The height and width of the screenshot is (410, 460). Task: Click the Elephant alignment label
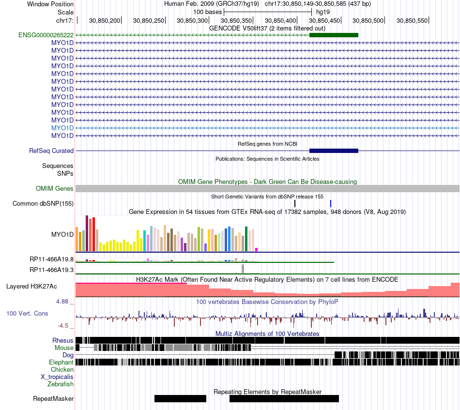pos(61,362)
